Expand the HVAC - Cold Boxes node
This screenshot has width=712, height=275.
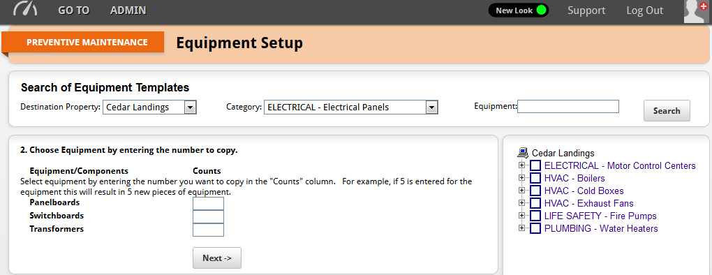click(x=521, y=191)
